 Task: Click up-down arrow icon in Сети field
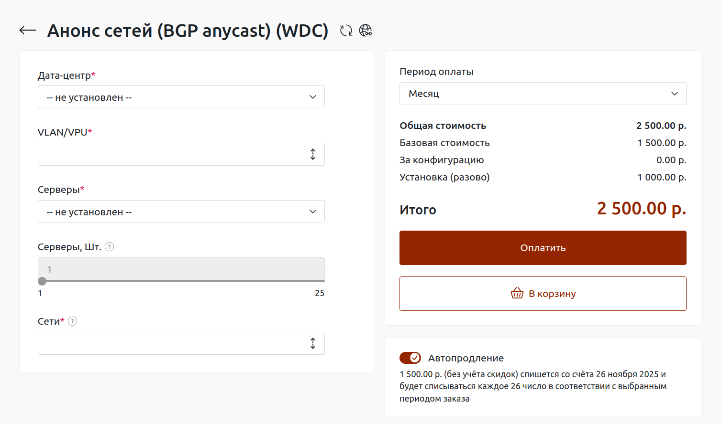pos(313,343)
